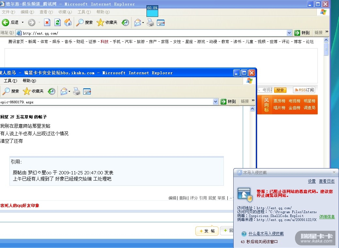Click the green 转到 arrow in the ikaka forum window

click(223, 101)
